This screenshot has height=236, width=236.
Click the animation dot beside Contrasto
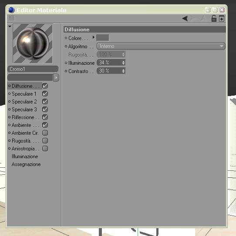[66, 71]
